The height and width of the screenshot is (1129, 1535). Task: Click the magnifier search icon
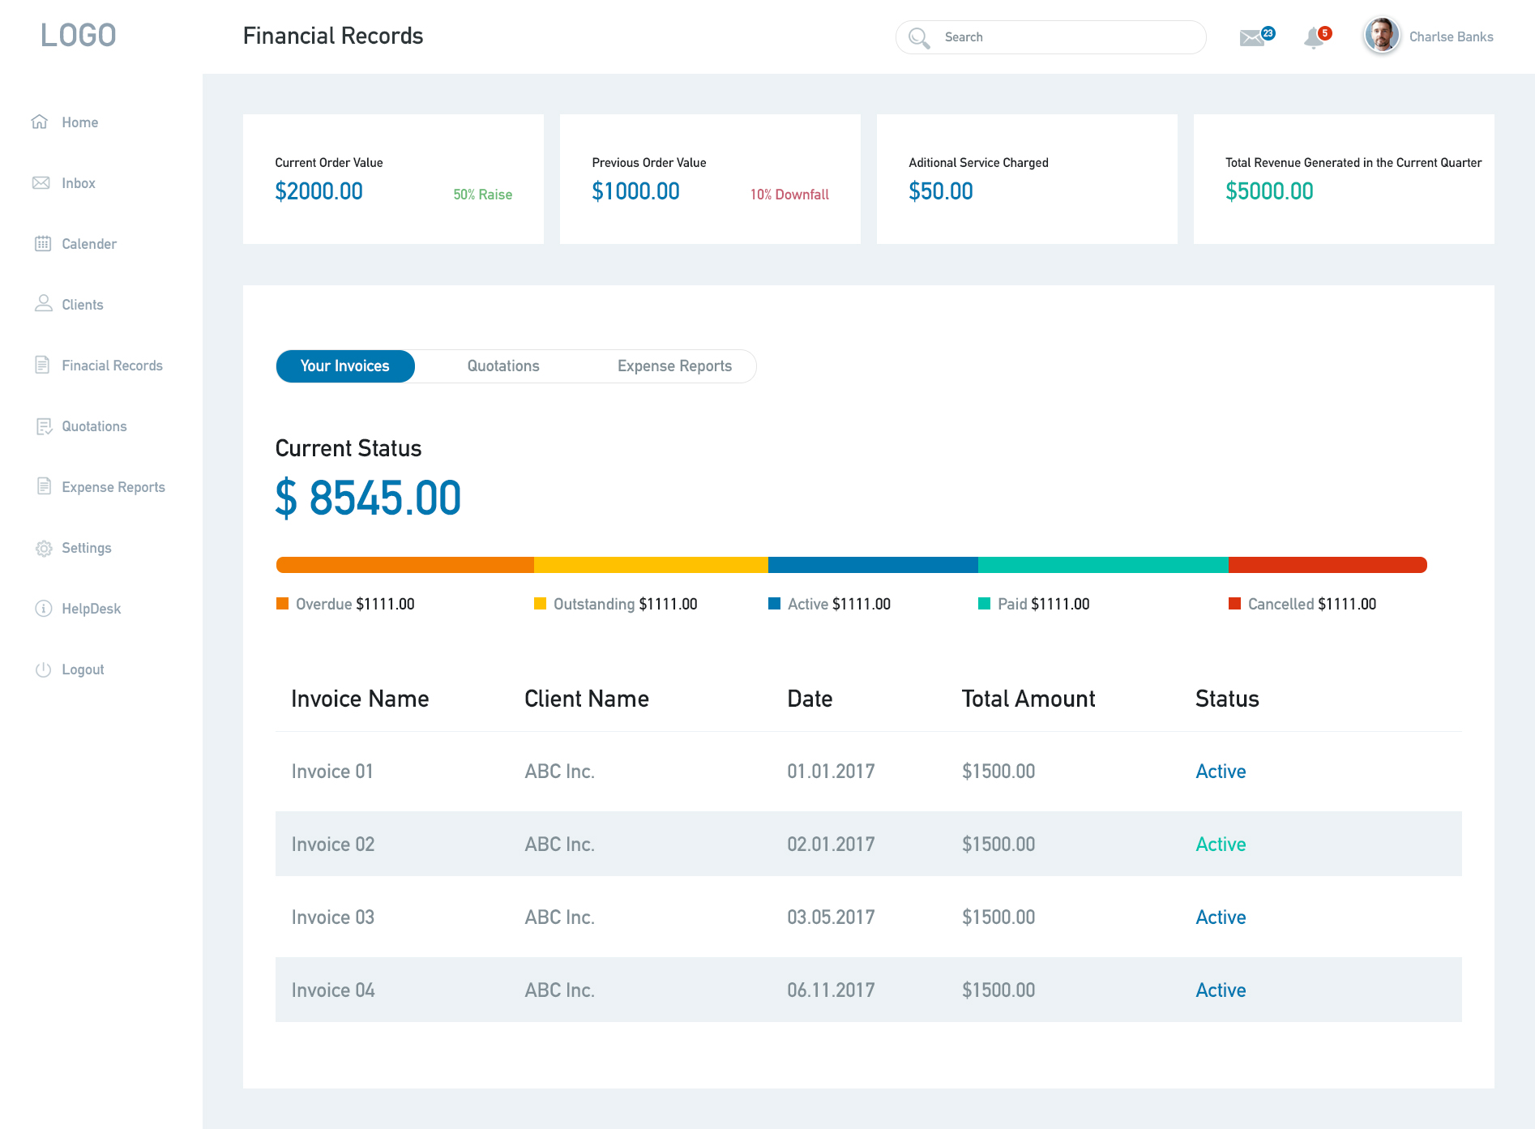point(918,37)
